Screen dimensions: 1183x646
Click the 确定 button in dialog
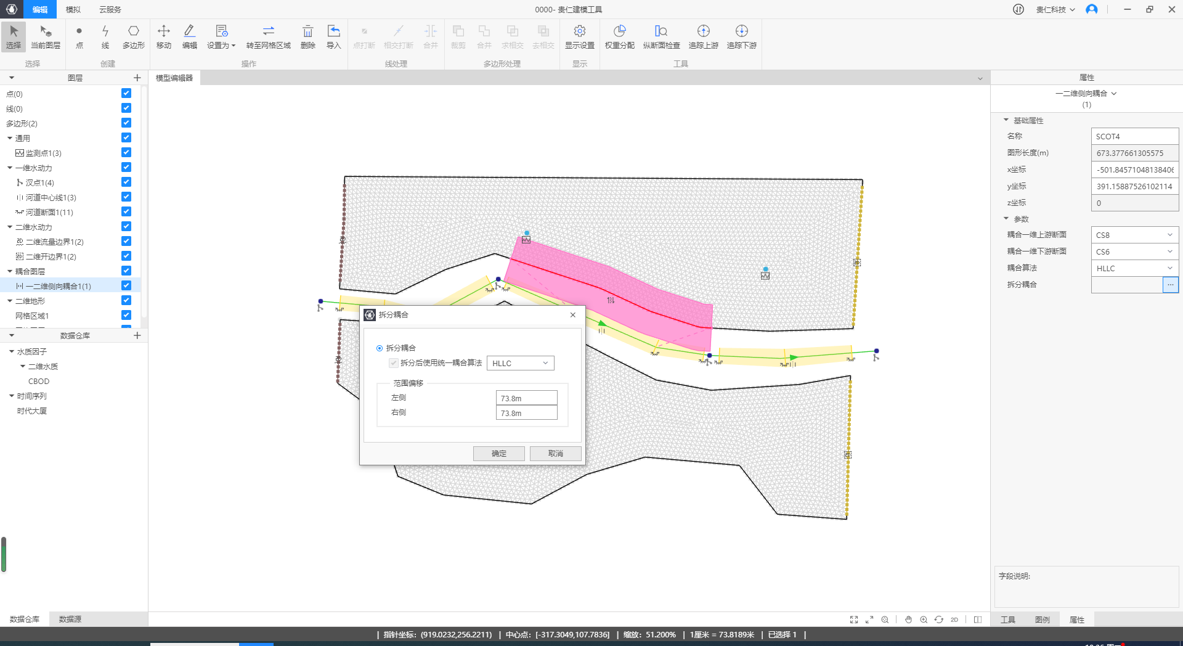pyautogui.click(x=498, y=454)
